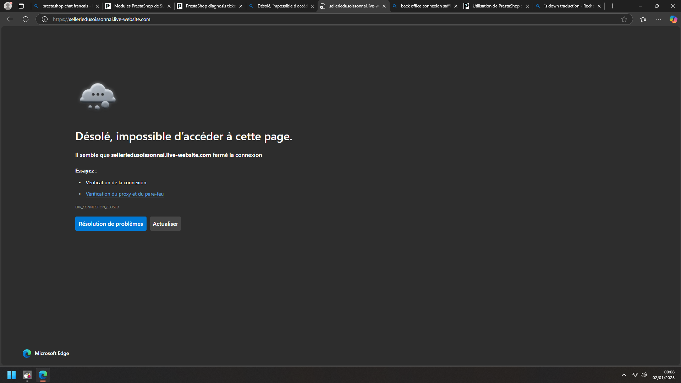Screen dimensions: 681x383
Task: Open the profile avatar icon
Action: tap(8, 6)
